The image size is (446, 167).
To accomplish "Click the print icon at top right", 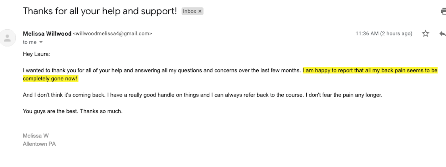I will tap(443, 11).
